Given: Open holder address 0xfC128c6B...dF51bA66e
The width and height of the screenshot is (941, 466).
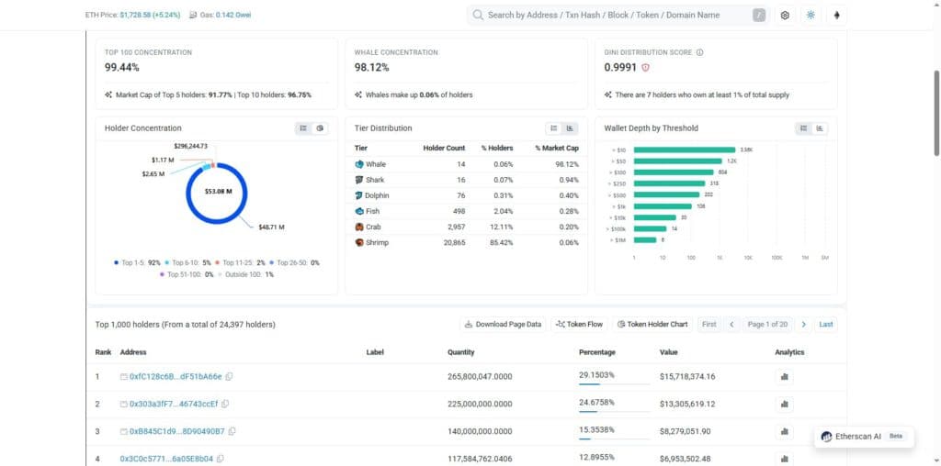Looking at the screenshot, I should click(x=176, y=377).
